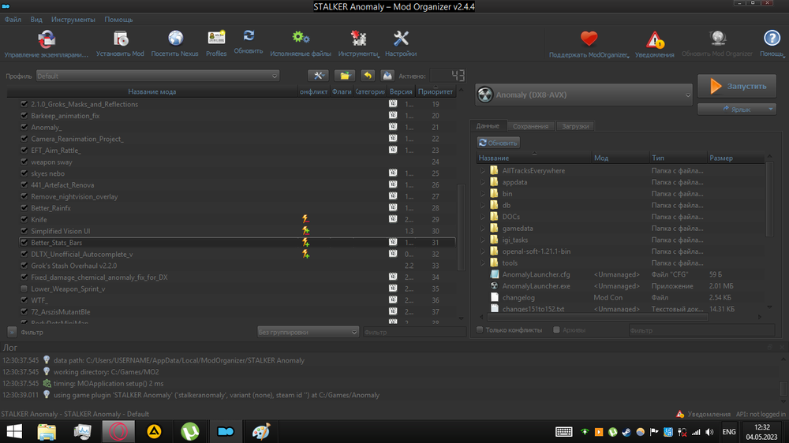The width and height of the screenshot is (789, 443).
Task: Click the Install Mod toolbar icon
Action: 120,39
